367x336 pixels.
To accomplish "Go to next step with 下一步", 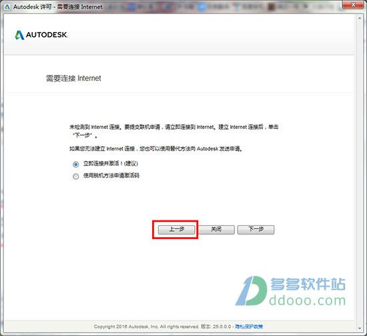I will tap(256, 230).
